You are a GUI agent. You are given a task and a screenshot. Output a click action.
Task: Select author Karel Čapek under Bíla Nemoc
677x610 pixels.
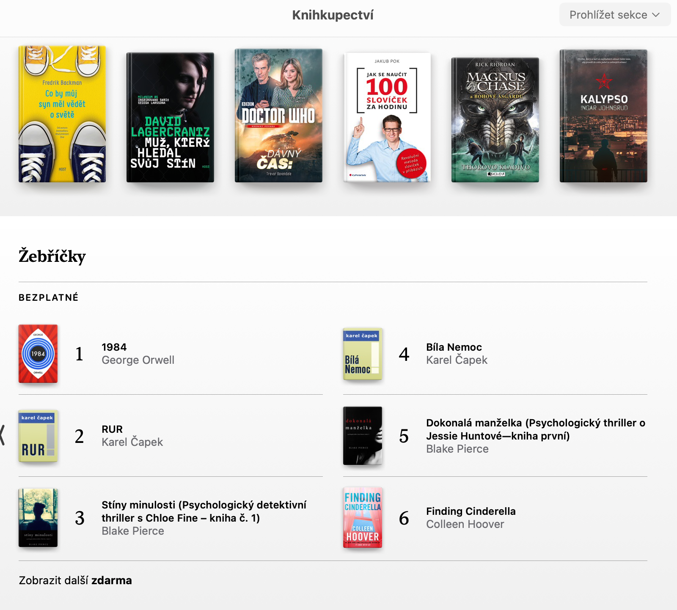point(457,360)
